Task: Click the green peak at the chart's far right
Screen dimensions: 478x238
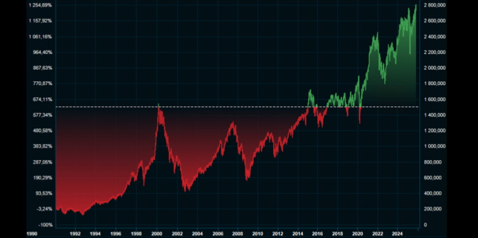Action: [416, 6]
